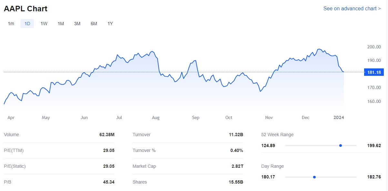This screenshot has height=191, width=388.
Task: Click the 52 Week Range slider dot
Action: pyautogui.click(x=341, y=146)
